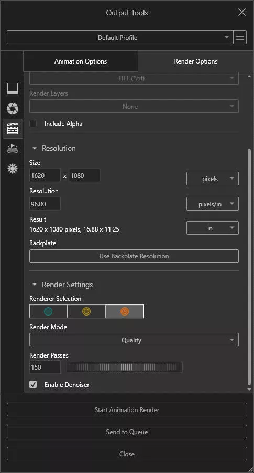Open the result units in dropdown
Screen dimensions: 254x473
[x=213, y=228]
